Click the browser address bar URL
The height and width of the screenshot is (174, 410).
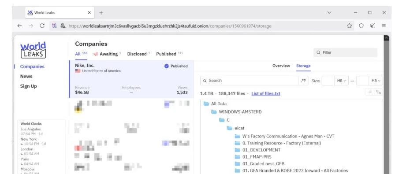click(x=170, y=26)
